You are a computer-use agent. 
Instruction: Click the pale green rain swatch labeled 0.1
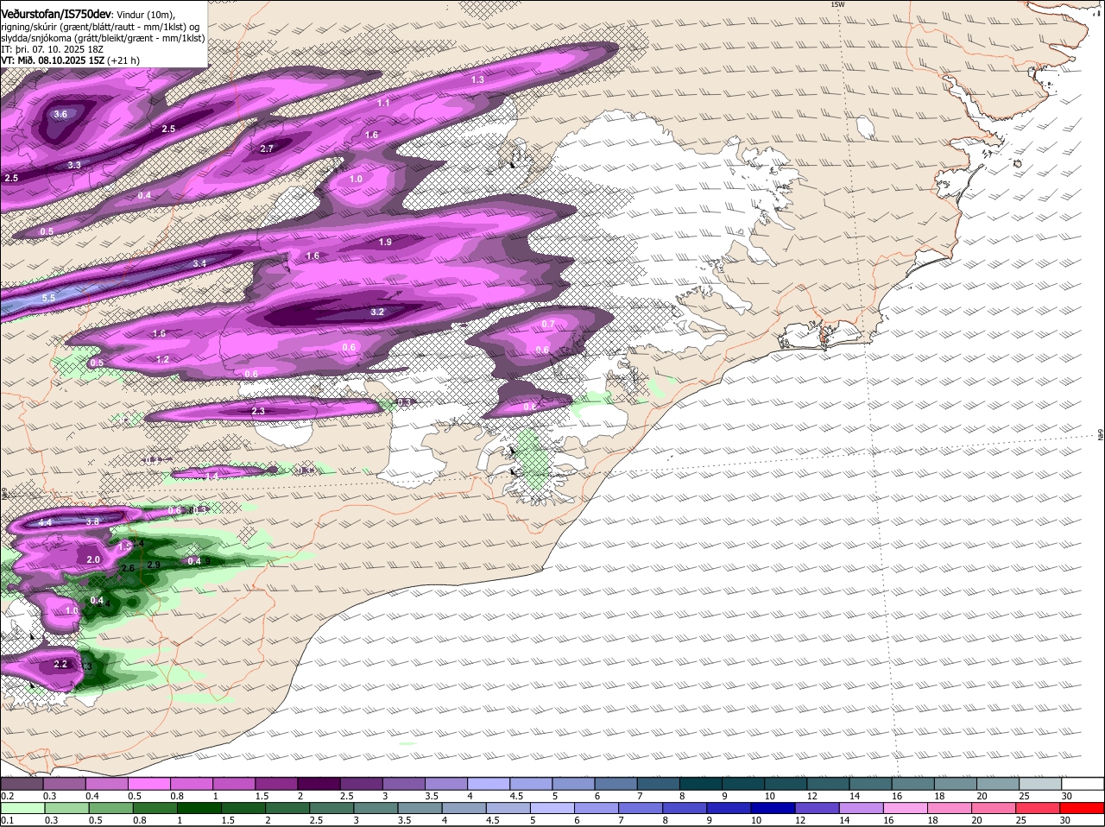tap(22, 808)
